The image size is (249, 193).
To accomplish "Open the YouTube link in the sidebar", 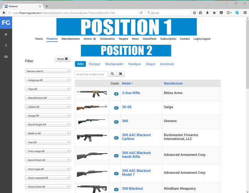I will click(x=6, y=57).
